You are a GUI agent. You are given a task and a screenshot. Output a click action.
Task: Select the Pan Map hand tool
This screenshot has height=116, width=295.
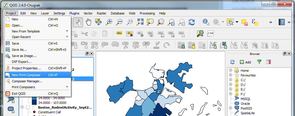tap(88, 22)
